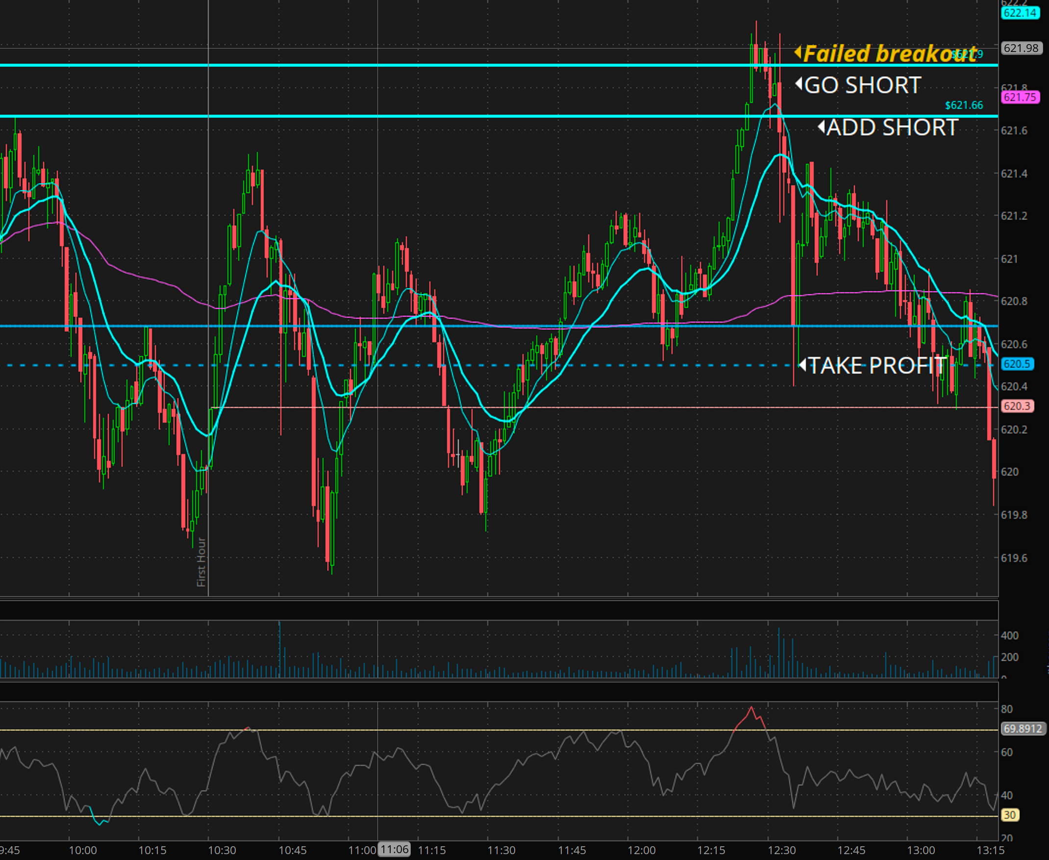
Task: Click the 12:30 label on time axis
Action: (781, 850)
